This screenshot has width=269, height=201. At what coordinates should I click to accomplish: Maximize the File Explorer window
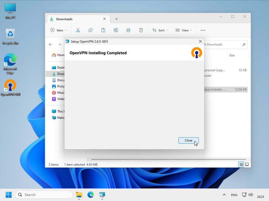point(233,16)
